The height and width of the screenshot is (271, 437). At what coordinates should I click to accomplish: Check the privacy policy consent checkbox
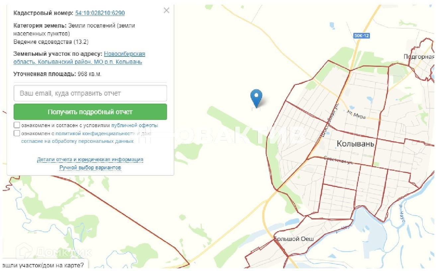(17, 133)
